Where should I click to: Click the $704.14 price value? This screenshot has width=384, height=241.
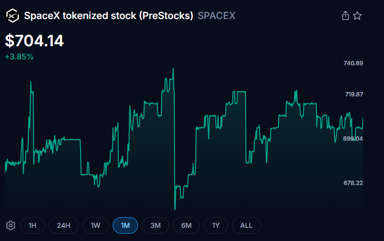35,41
